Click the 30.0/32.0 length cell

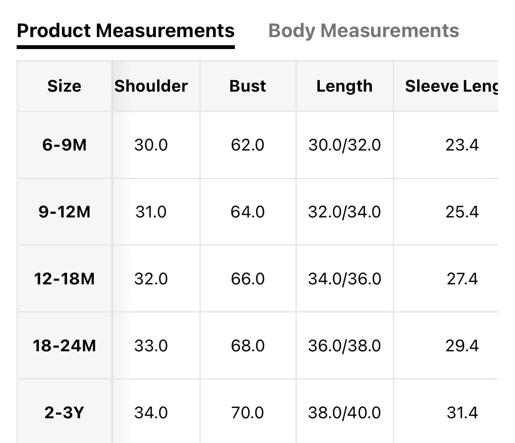(x=344, y=145)
